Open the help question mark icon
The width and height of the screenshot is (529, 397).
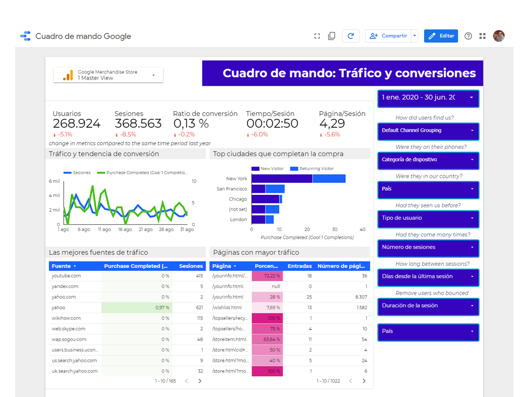click(x=468, y=36)
